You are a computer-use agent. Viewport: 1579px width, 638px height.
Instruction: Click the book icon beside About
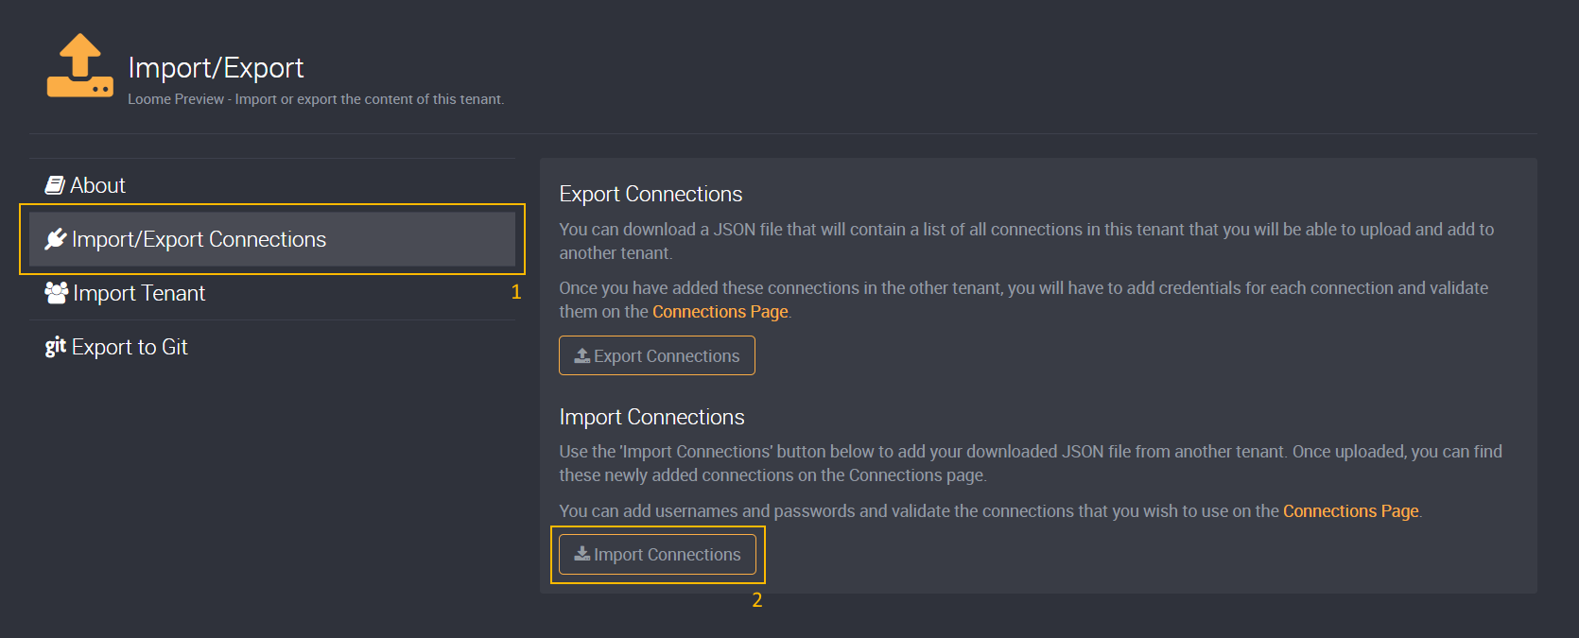click(x=55, y=185)
